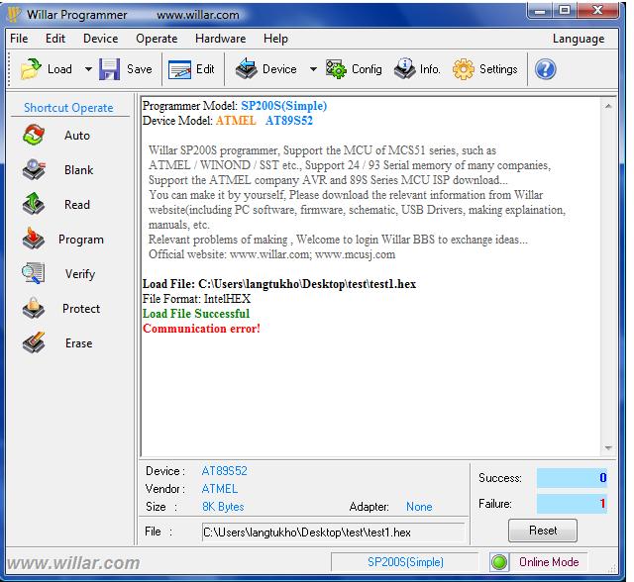The image size is (634, 582).
Task: Click the Edit buffer icon in toolbar
Action: pyautogui.click(x=179, y=69)
